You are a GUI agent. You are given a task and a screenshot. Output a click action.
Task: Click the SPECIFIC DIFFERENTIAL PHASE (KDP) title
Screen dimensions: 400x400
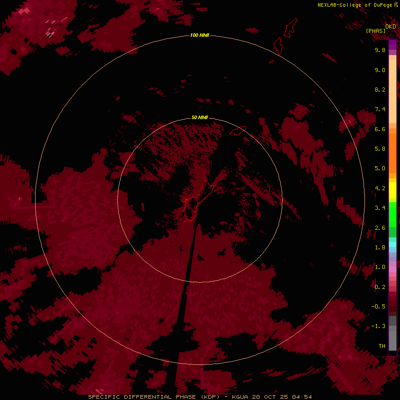[154, 397]
